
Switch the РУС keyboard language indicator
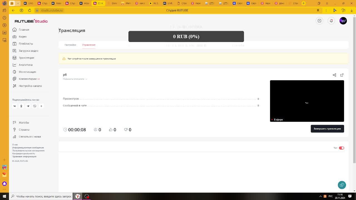tap(330, 196)
